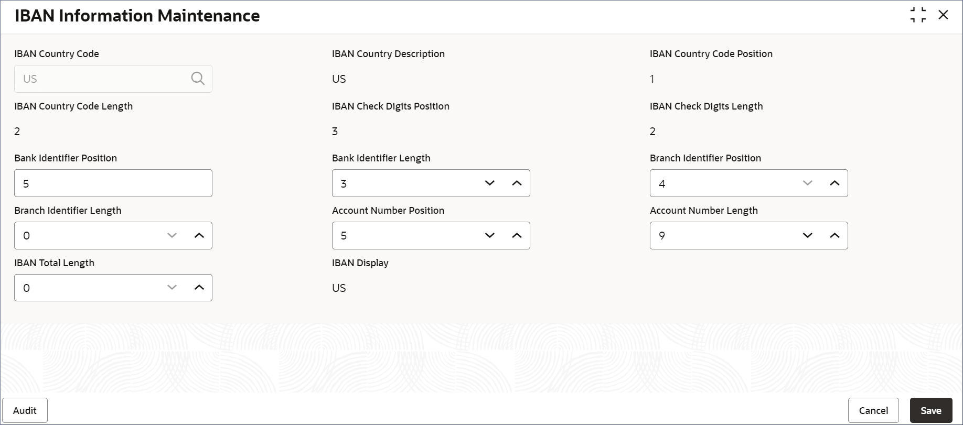Screen dimensions: 963x425
Task: Decrease the Branch Identifier Position value
Action: coord(808,183)
